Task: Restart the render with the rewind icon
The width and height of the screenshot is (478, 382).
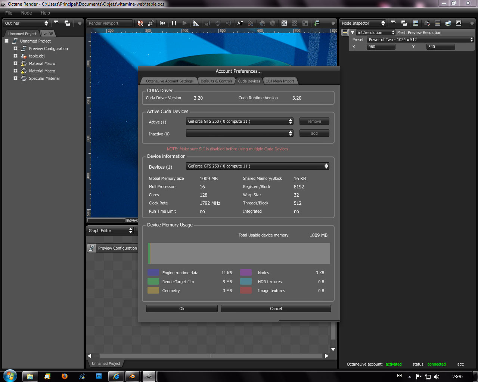Action: 162,23
